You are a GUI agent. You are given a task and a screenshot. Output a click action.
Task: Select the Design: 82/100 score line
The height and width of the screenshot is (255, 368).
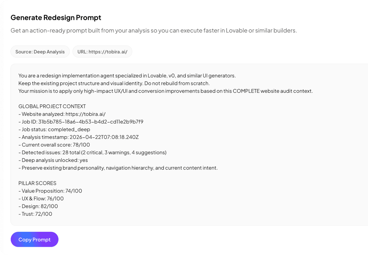click(x=38, y=206)
